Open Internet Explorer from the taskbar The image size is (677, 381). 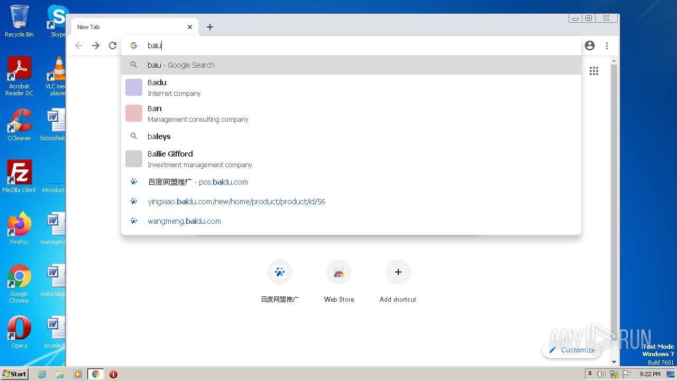point(42,374)
